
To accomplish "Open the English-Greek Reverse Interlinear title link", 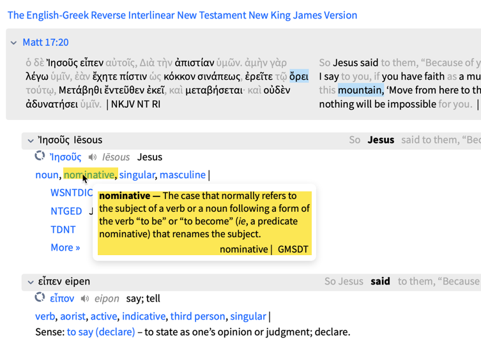I will coord(182,15).
